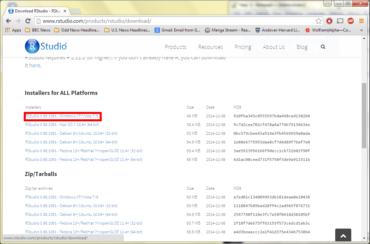
Task: Open the Apps grid shortcut
Action: point(13,30)
